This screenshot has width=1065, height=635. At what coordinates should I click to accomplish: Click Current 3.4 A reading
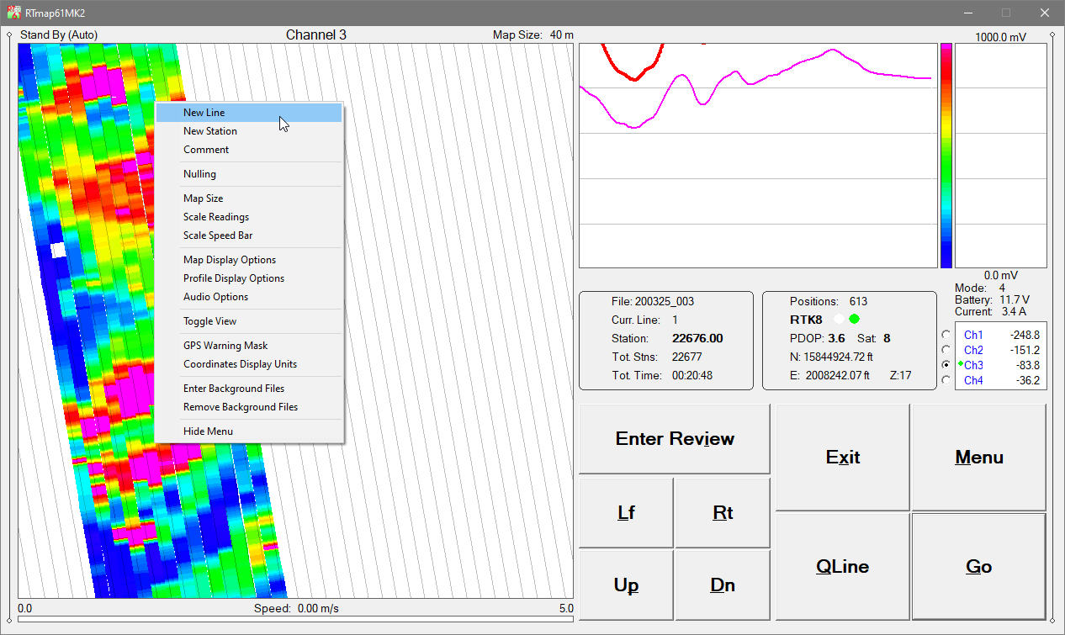pyautogui.click(x=990, y=311)
